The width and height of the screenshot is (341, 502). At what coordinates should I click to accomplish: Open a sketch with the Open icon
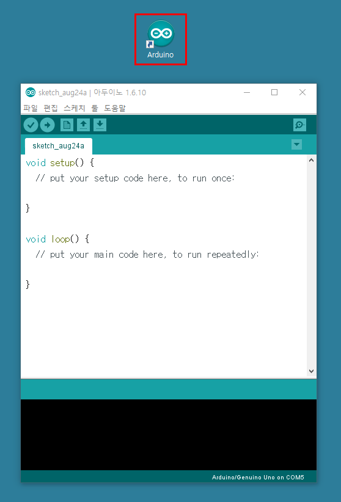click(x=83, y=125)
